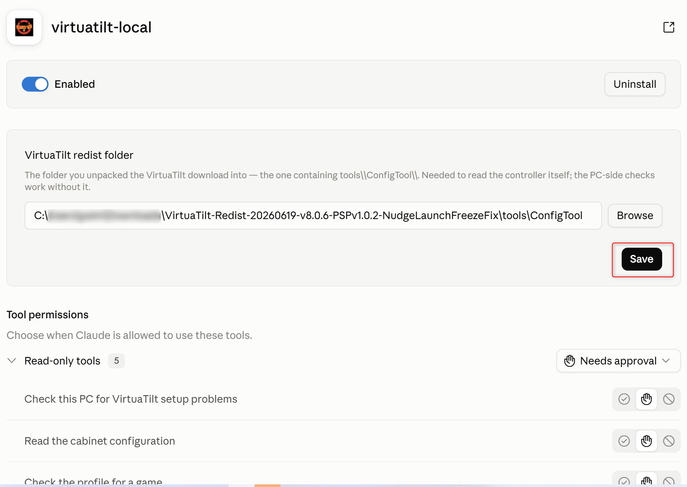The image size is (687, 487).
Task: Set Check this PC tool to always allow
Action: coord(624,399)
